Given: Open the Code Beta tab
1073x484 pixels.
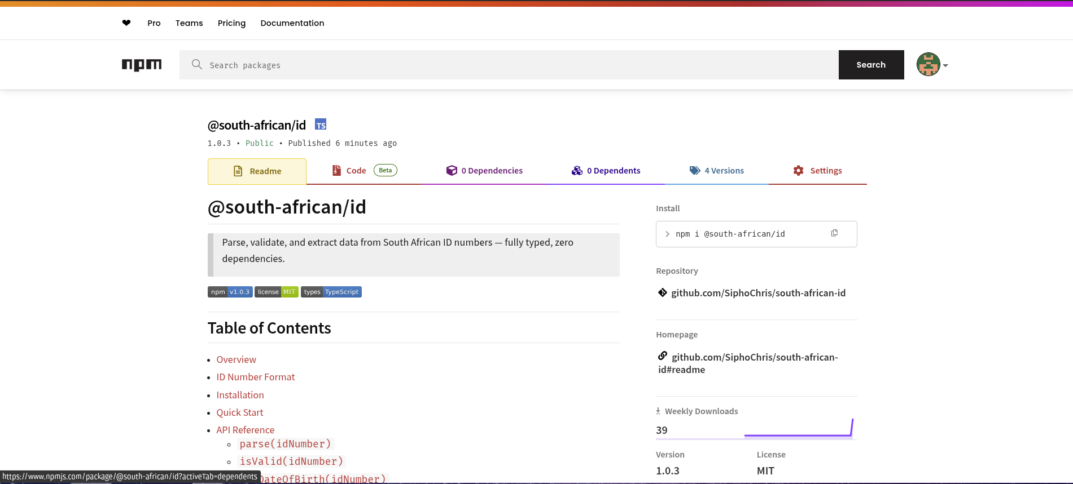Looking at the screenshot, I should click(x=365, y=171).
